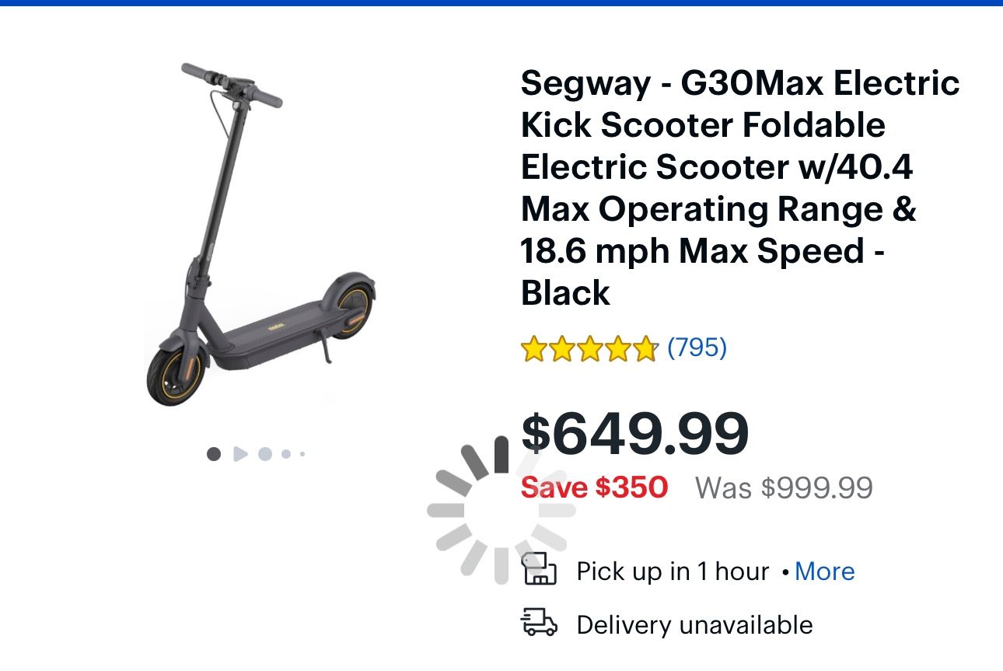The image size is (1003, 671).
Task: Click the Save $350 label
Action: [594, 488]
